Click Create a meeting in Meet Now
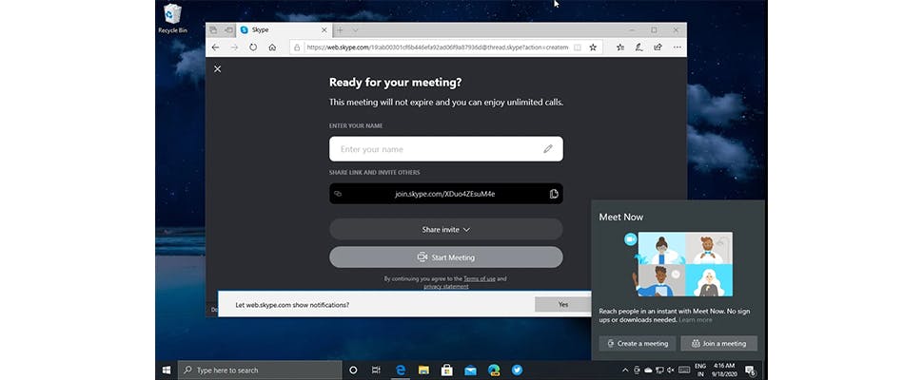 point(638,344)
